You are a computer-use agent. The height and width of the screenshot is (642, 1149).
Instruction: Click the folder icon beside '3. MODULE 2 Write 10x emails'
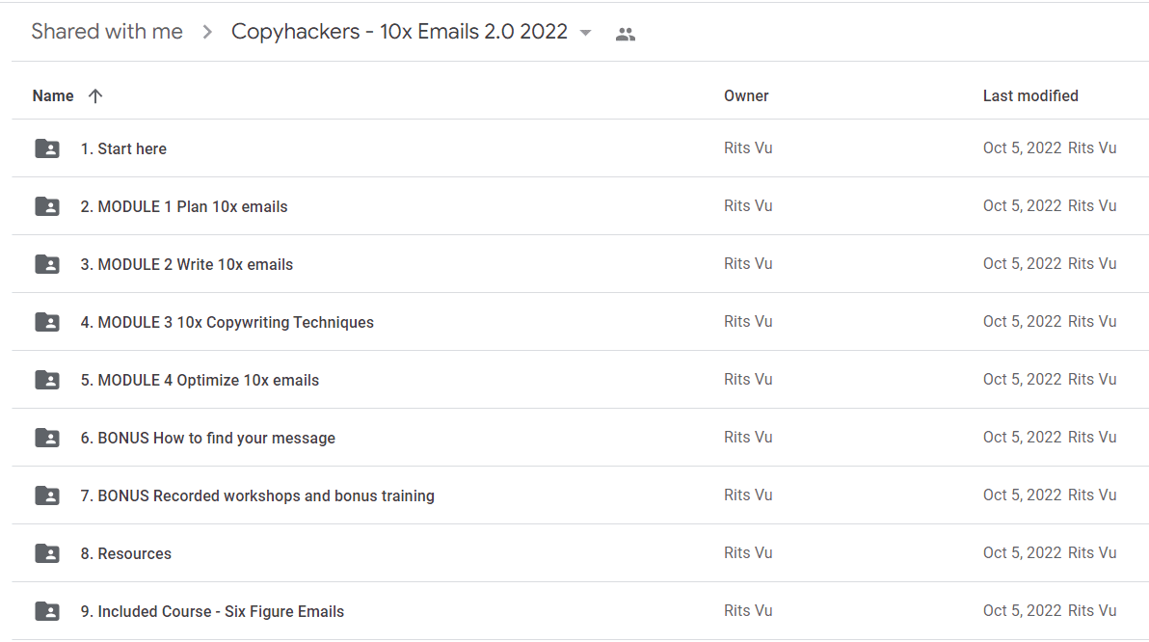pos(47,264)
